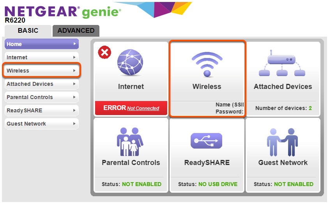Viewport: 329px width, 204px height.
Task: Click the arrow on sidebar Internet item
Action: click(x=74, y=57)
